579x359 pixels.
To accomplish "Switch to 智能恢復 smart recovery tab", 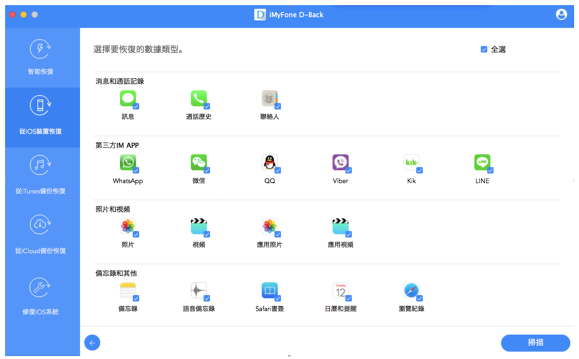I will pos(42,58).
